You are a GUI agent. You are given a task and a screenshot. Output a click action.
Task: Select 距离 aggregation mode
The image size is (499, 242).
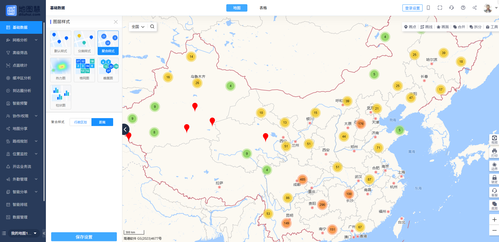point(102,122)
